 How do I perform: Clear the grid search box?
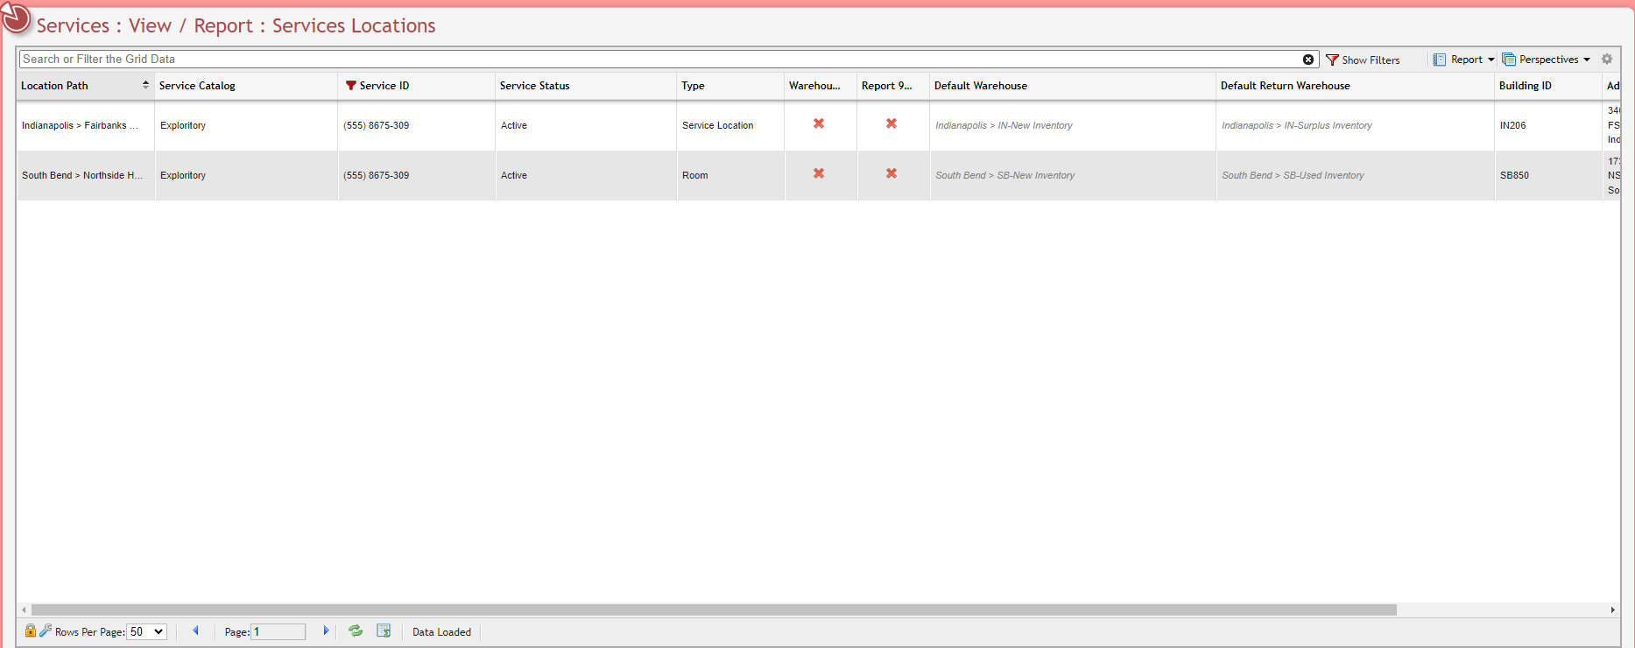tap(1307, 60)
